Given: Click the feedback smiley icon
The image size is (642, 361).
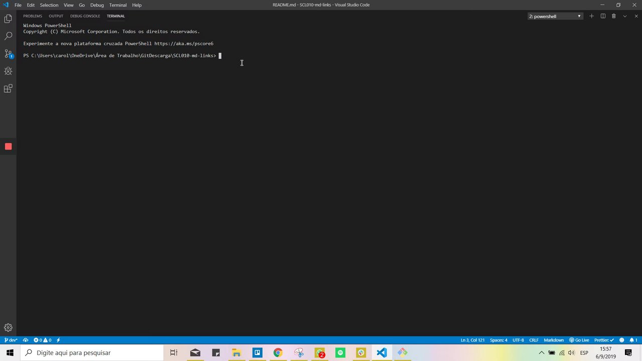Looking at the screenshot, I should pyautogui.click(x=622, y=340).
